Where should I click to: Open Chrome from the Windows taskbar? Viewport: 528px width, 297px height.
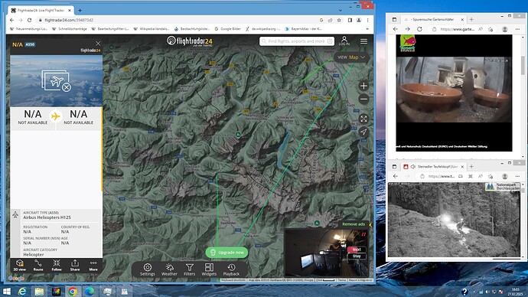pyautogui.click(x=73, y=292)
